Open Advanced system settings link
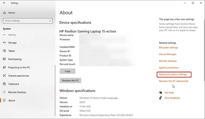 pyautogui.click(x=173, y=74)
